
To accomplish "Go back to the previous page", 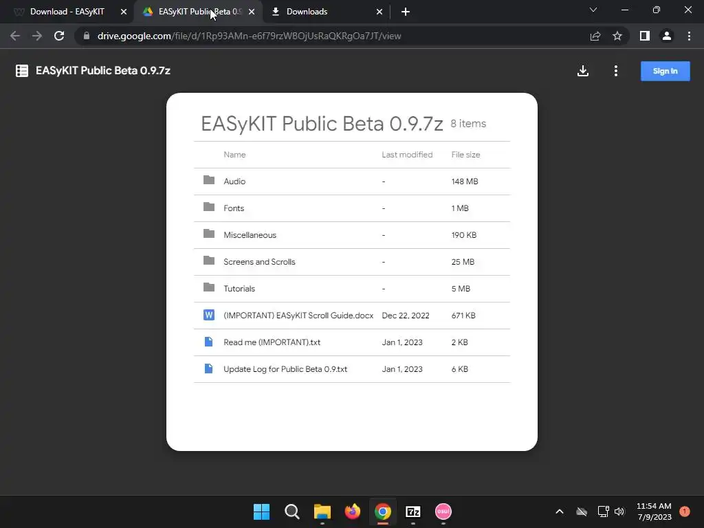I will (15, 36).
